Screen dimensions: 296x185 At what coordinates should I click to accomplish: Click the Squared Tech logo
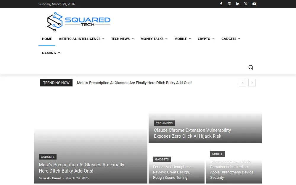78,21
